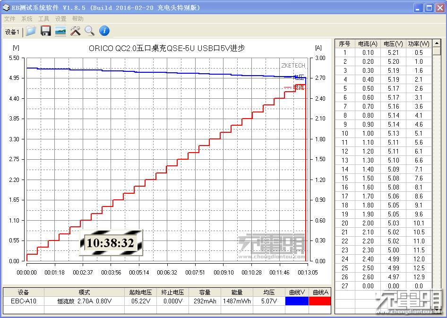Viewport: 447px width, 318px height.
Task: Click the 起始电压 column header
Action: coord(140,292)
